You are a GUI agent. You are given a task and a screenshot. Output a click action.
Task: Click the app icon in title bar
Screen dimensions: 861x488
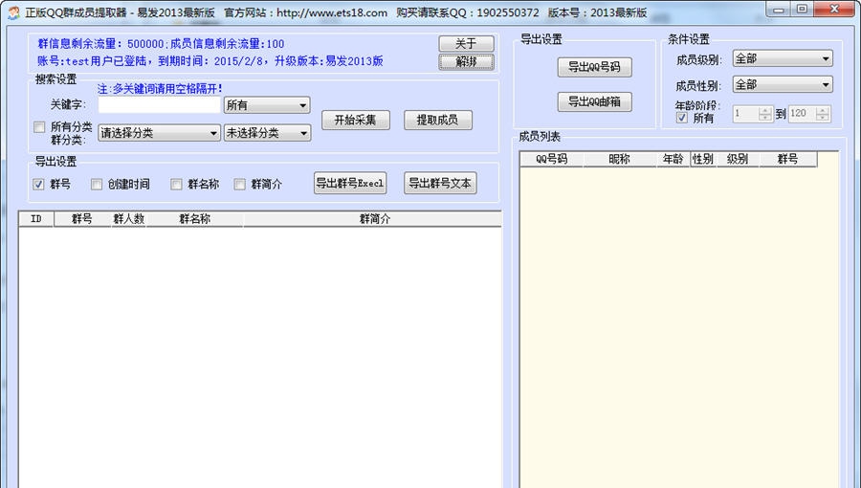pyautogui.click(x=13, y=12)
